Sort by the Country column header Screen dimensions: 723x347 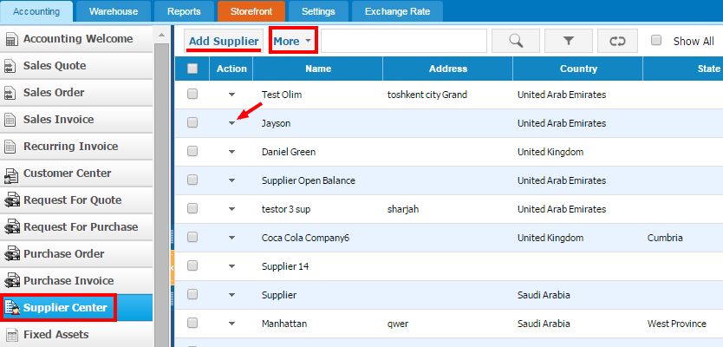click(578, 69)
